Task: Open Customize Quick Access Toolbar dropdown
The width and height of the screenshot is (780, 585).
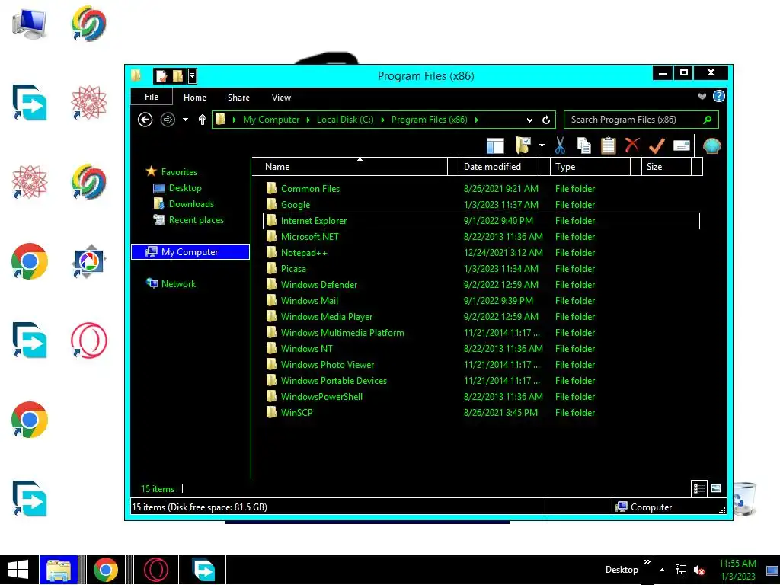Action: (x=193, y=76)
